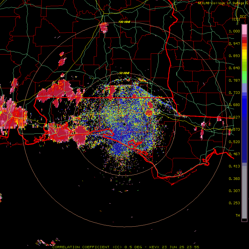The image size is (249, 249).
Task: Click the KEVX station identifier
Action: click(154, 247)
